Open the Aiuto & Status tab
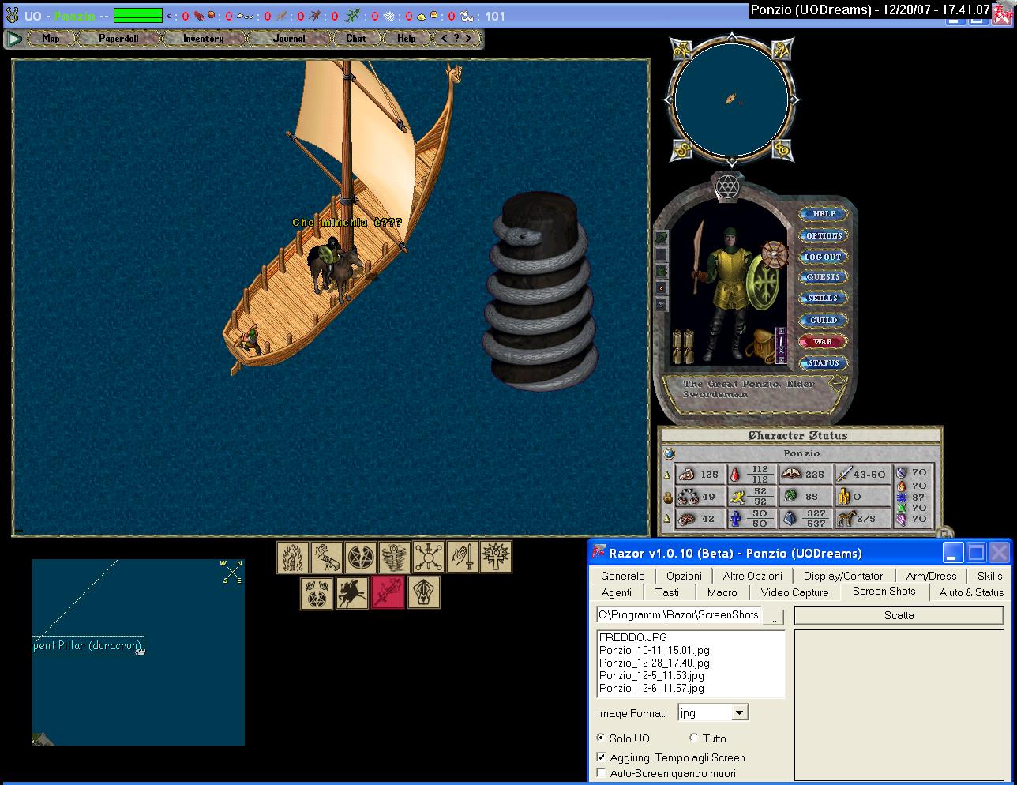The image size is (1017, 785). click(x=971, y=592)
